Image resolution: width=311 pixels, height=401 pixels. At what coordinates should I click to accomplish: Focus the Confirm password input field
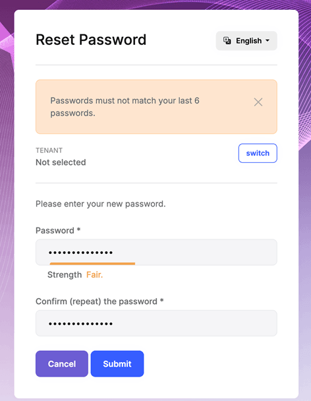pos(156,323)
